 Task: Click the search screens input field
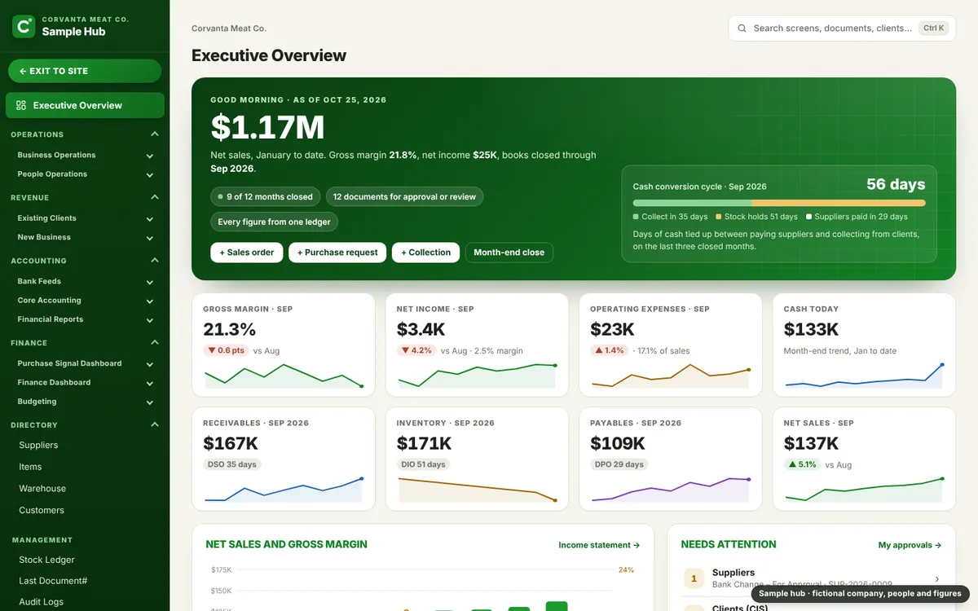pos(842,28)
